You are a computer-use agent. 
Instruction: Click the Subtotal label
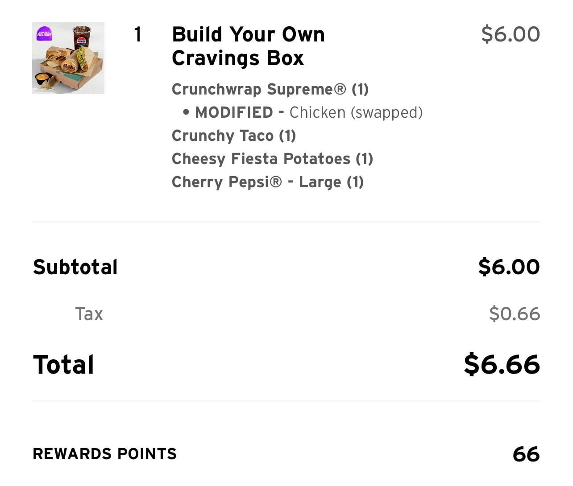pos(75,267)
